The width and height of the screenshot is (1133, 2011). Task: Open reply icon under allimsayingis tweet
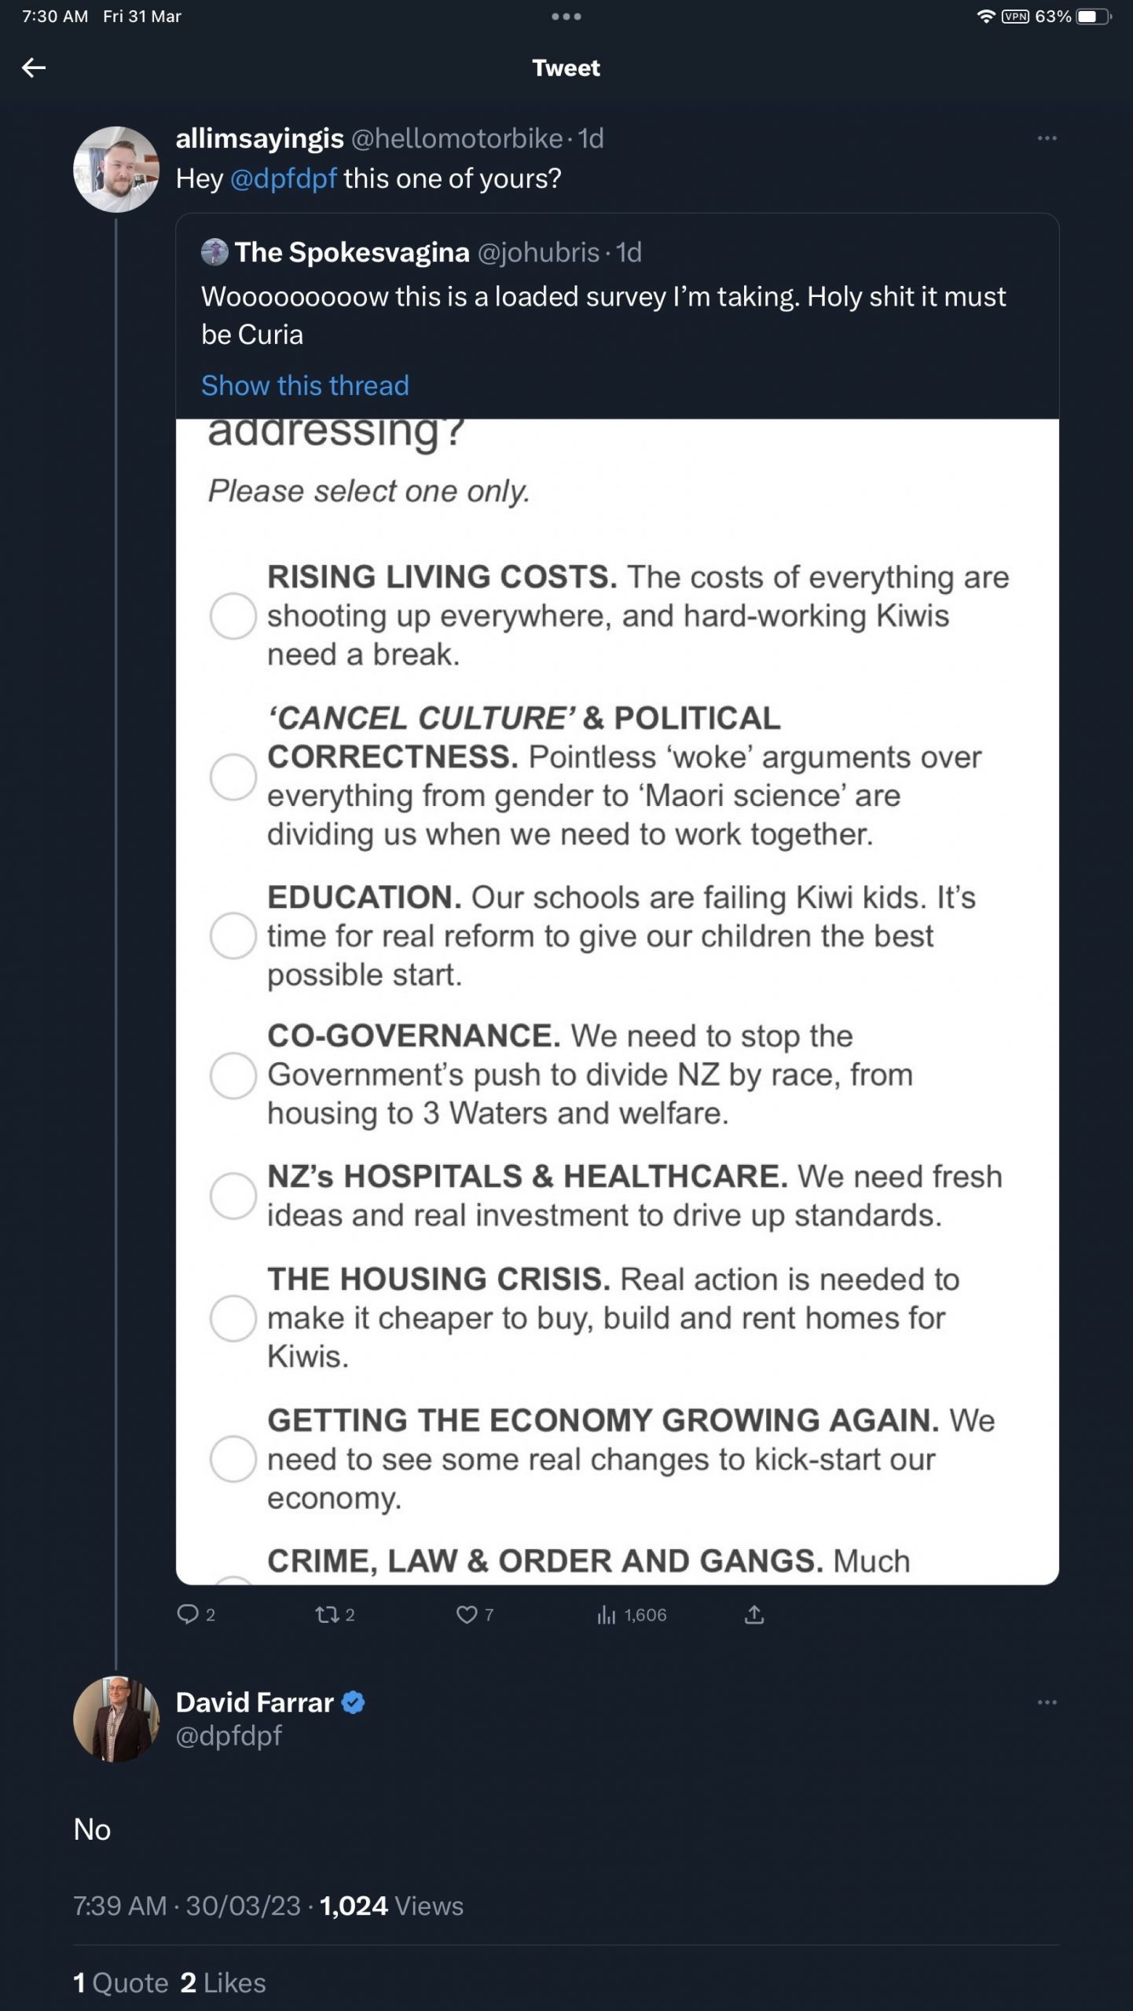click(x=188, y=1614)
